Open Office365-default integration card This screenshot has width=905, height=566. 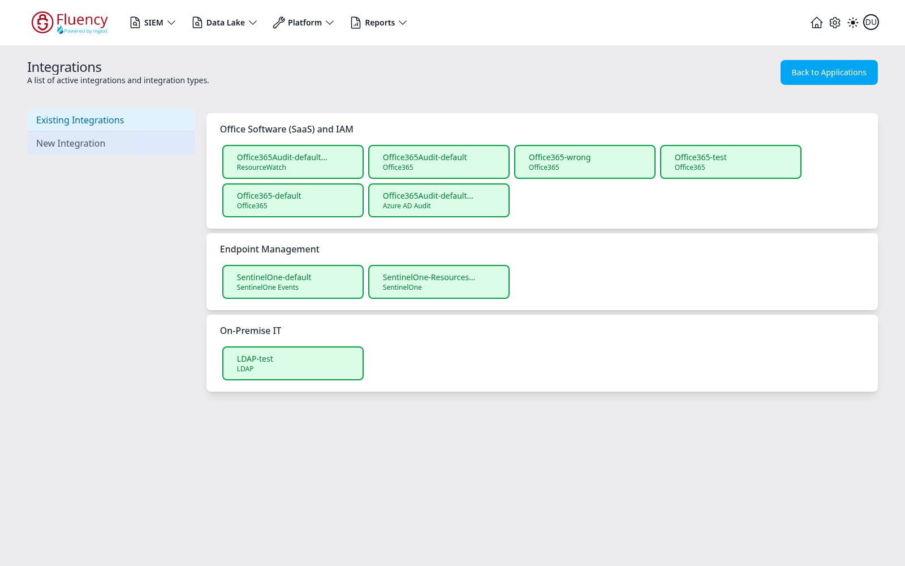click(x=293, y=200)
